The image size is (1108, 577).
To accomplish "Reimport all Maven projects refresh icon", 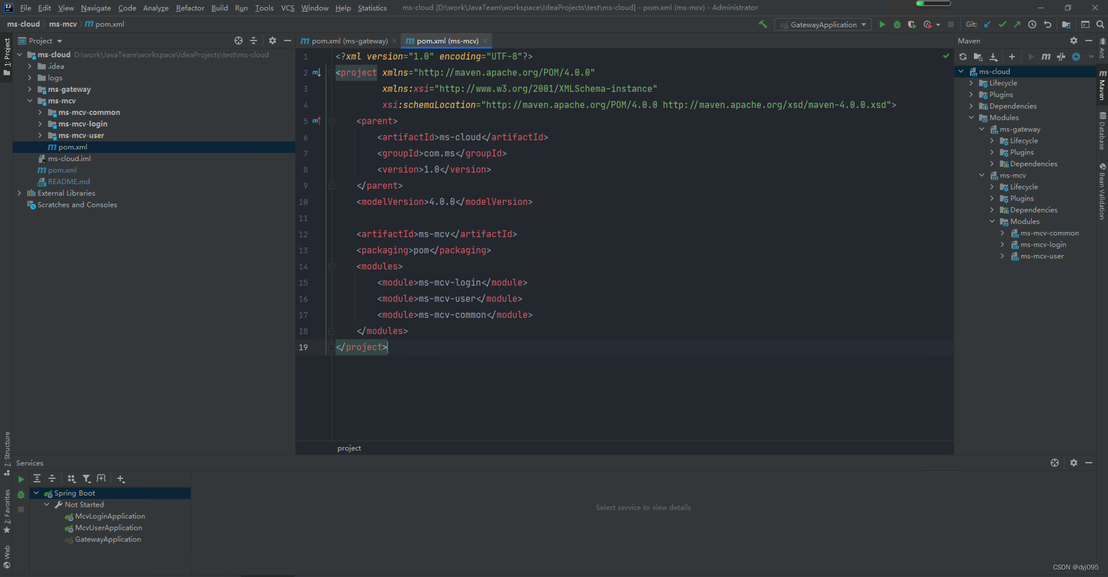I will [x=962, y=57].
